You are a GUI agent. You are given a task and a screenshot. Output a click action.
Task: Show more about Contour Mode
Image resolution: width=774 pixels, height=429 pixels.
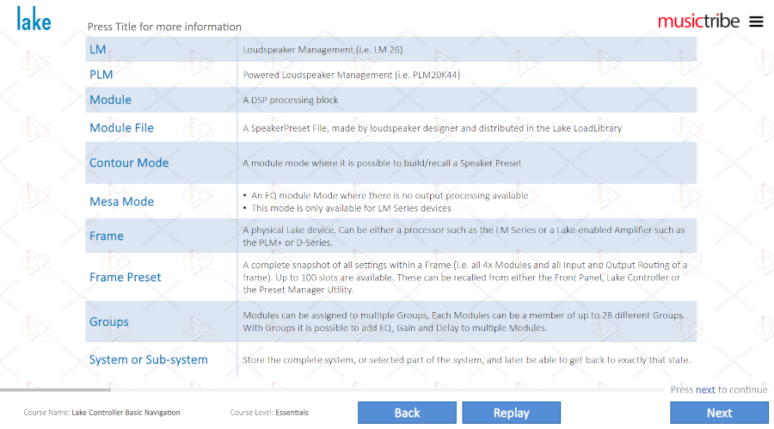129,162
